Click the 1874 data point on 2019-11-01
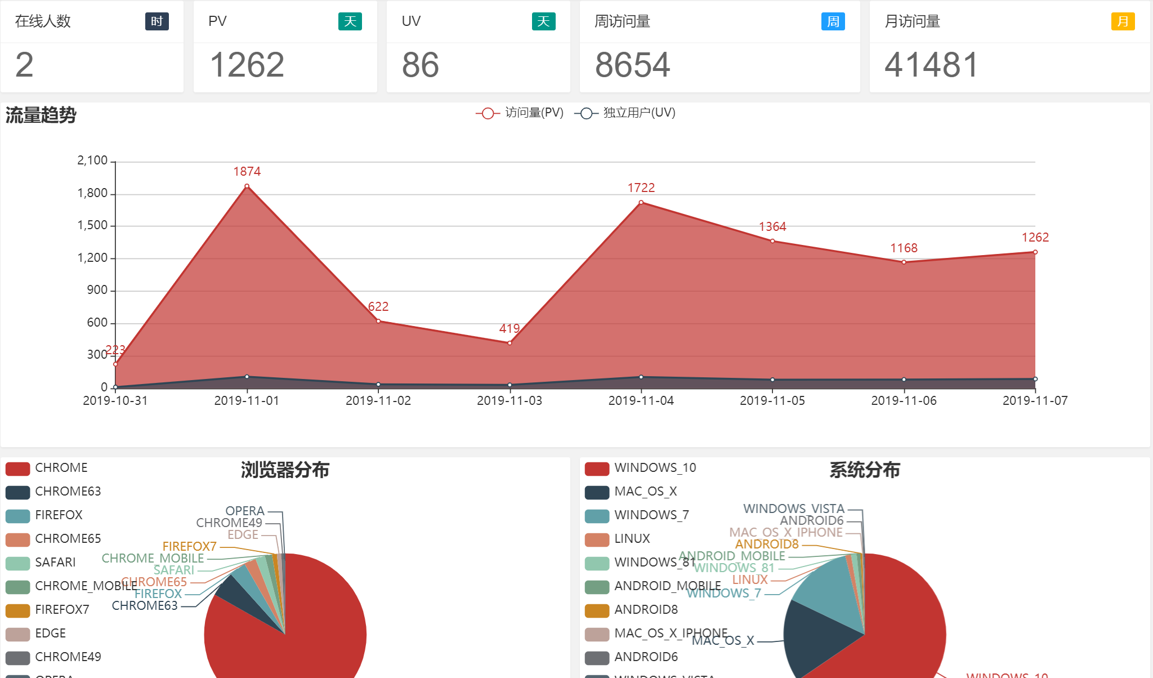The width and height of the screenshot is (1153, 678). (247, 186)
